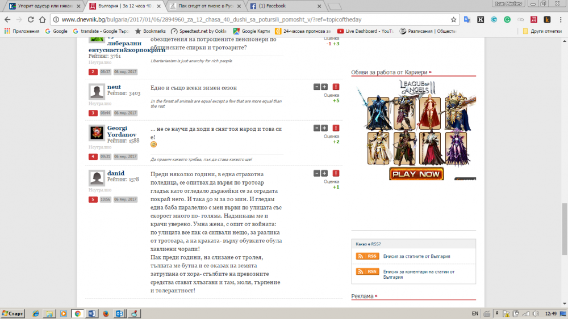Click the EN language indicator in tray
Viewport: 568px width, 319px height.
pyautogui.click(x=475, y=313)
